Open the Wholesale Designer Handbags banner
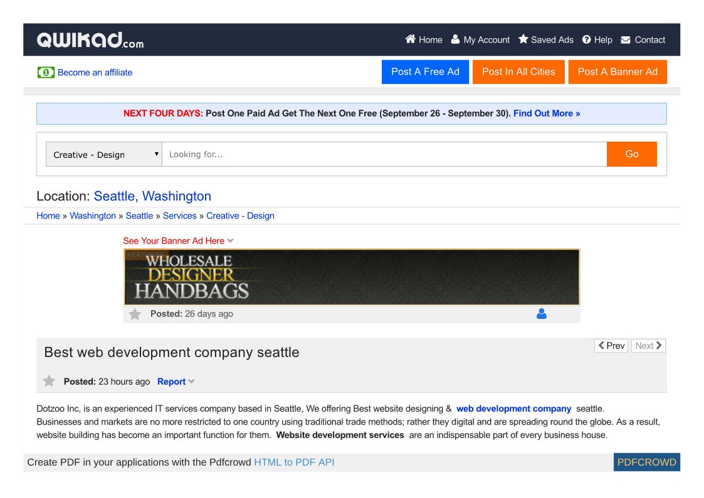Viewport: 704px width, 498px height. (352, 277)
